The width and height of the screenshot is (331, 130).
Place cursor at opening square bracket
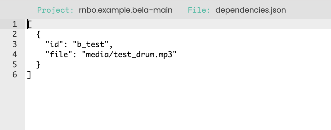pos(29,24)
